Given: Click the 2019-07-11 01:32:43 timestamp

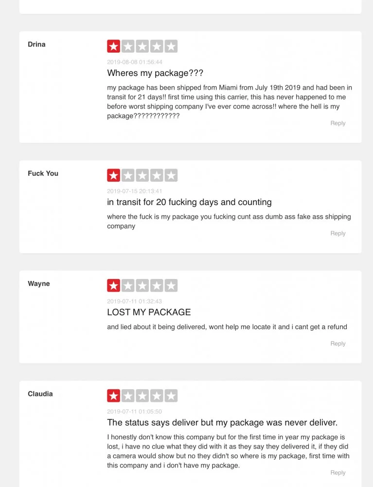Looking at the screenshot, I should (135, 301).
